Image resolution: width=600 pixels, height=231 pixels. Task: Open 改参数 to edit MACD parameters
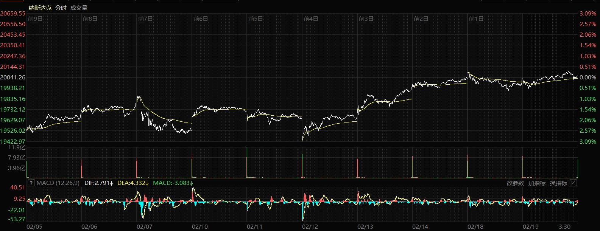click(x=515, y=183)
